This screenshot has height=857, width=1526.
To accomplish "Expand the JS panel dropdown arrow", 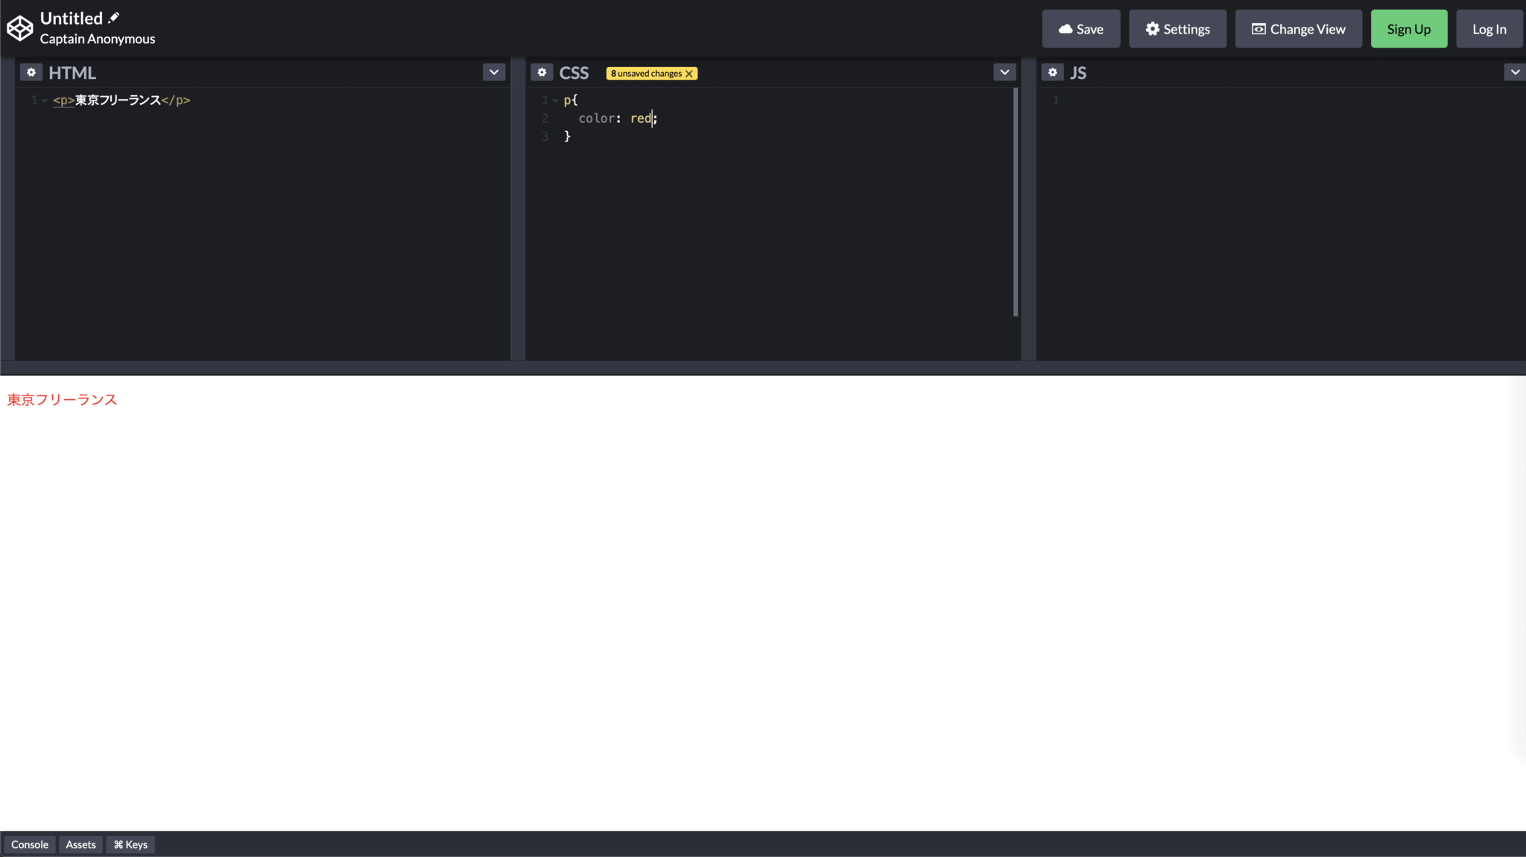I will pos(1514,72).
